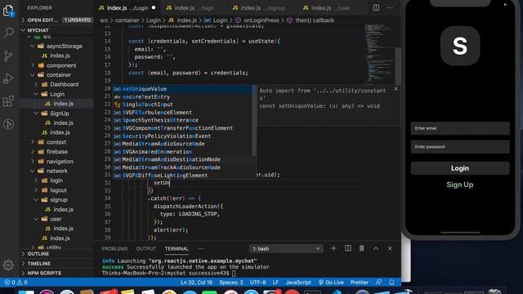The image size is (523, 294).
Task: Click the Go Live status bar button
Action: tap(331, 283)
